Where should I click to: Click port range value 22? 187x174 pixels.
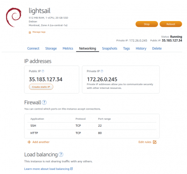coord(100,126)
